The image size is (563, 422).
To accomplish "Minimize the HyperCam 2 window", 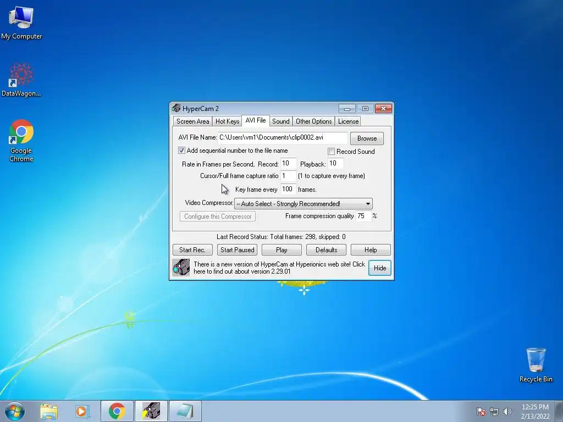I will pos(347,108).
